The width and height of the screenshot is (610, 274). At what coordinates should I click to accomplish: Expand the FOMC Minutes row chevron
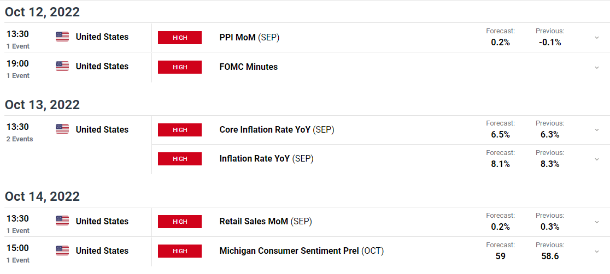pos(596,67)
